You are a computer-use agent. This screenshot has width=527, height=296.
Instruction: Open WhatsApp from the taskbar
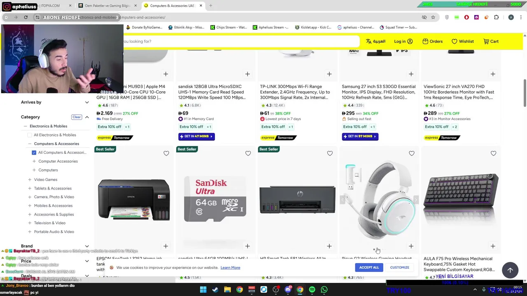click(x=324, y=290)
